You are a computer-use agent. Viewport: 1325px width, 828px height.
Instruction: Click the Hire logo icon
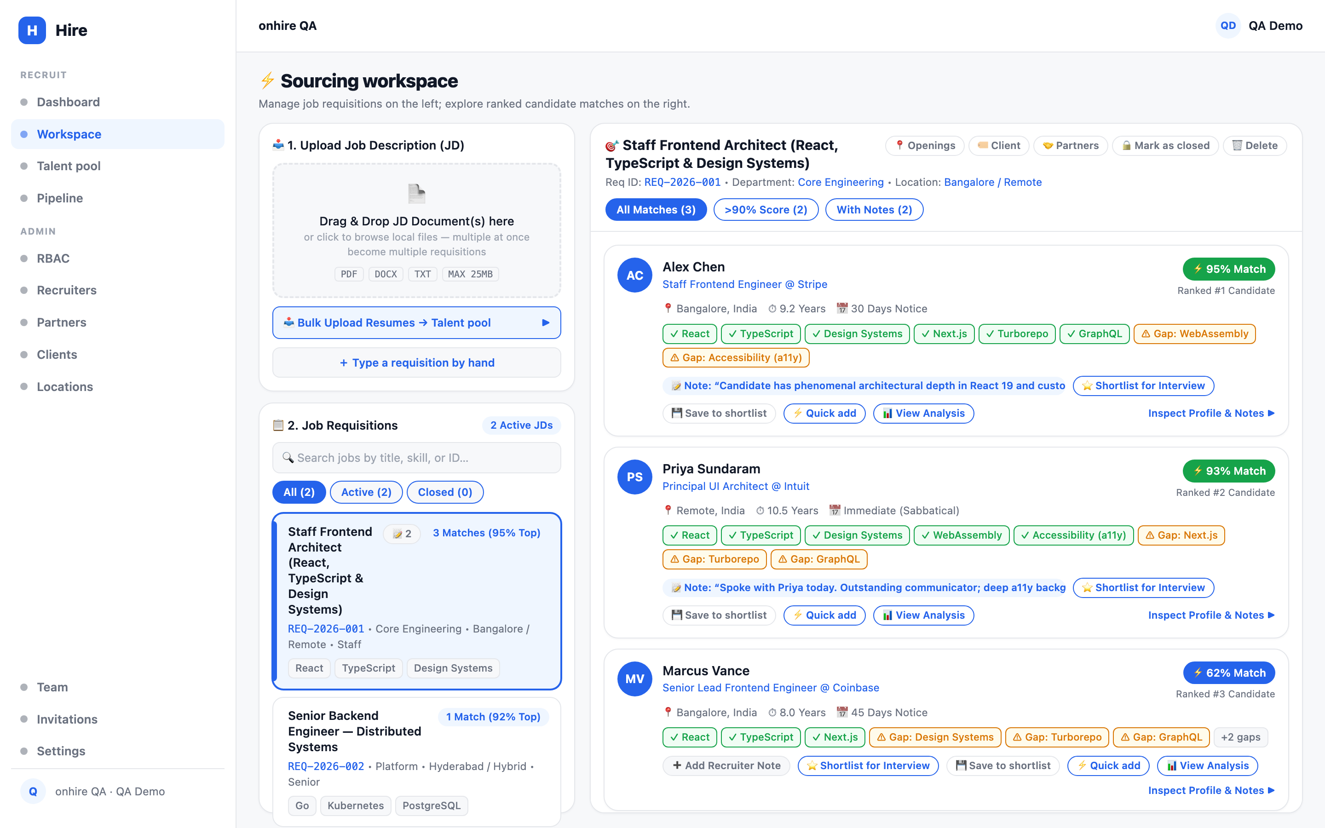point(32,30)
